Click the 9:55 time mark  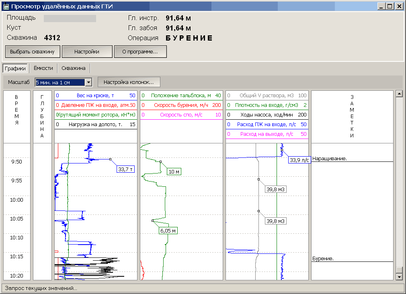tap(16, 181)
